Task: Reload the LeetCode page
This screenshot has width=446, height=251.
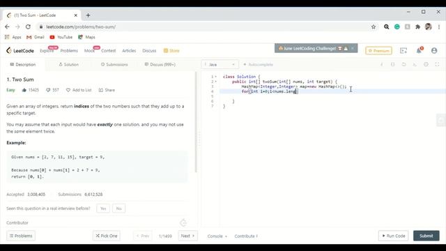Action: 28,26
